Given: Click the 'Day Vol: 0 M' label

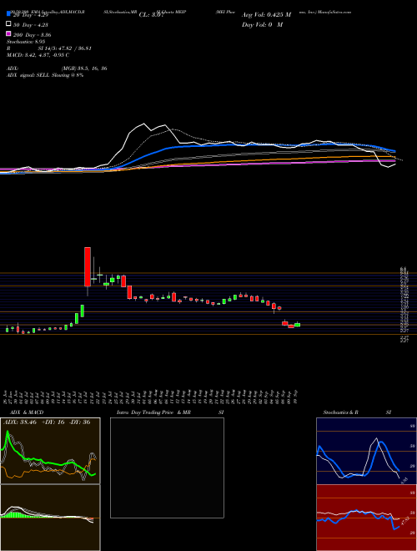Looking at the screenshot, I should click(x=262, y=24).
